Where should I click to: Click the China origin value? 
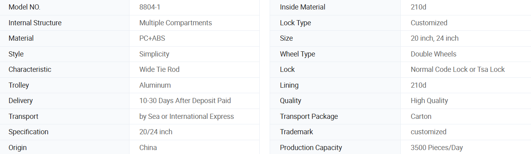[x=148, y=148]
